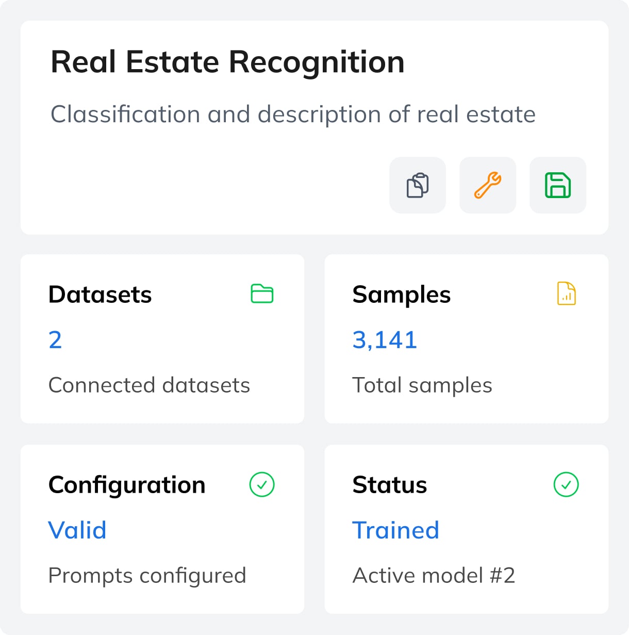
Task: Click the green checkmark icon in Status
Action: (x=566, y=484)
